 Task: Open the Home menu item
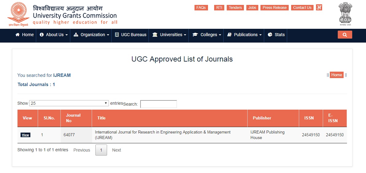pos(25,35)
